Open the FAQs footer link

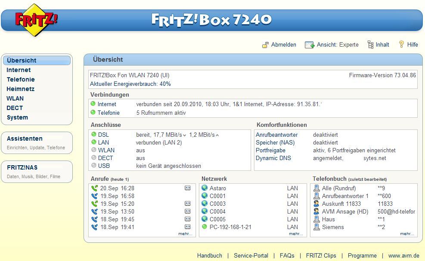coord(287,255)
